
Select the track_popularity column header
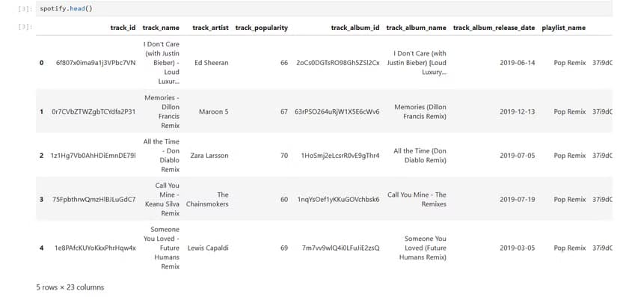(262, 28)
